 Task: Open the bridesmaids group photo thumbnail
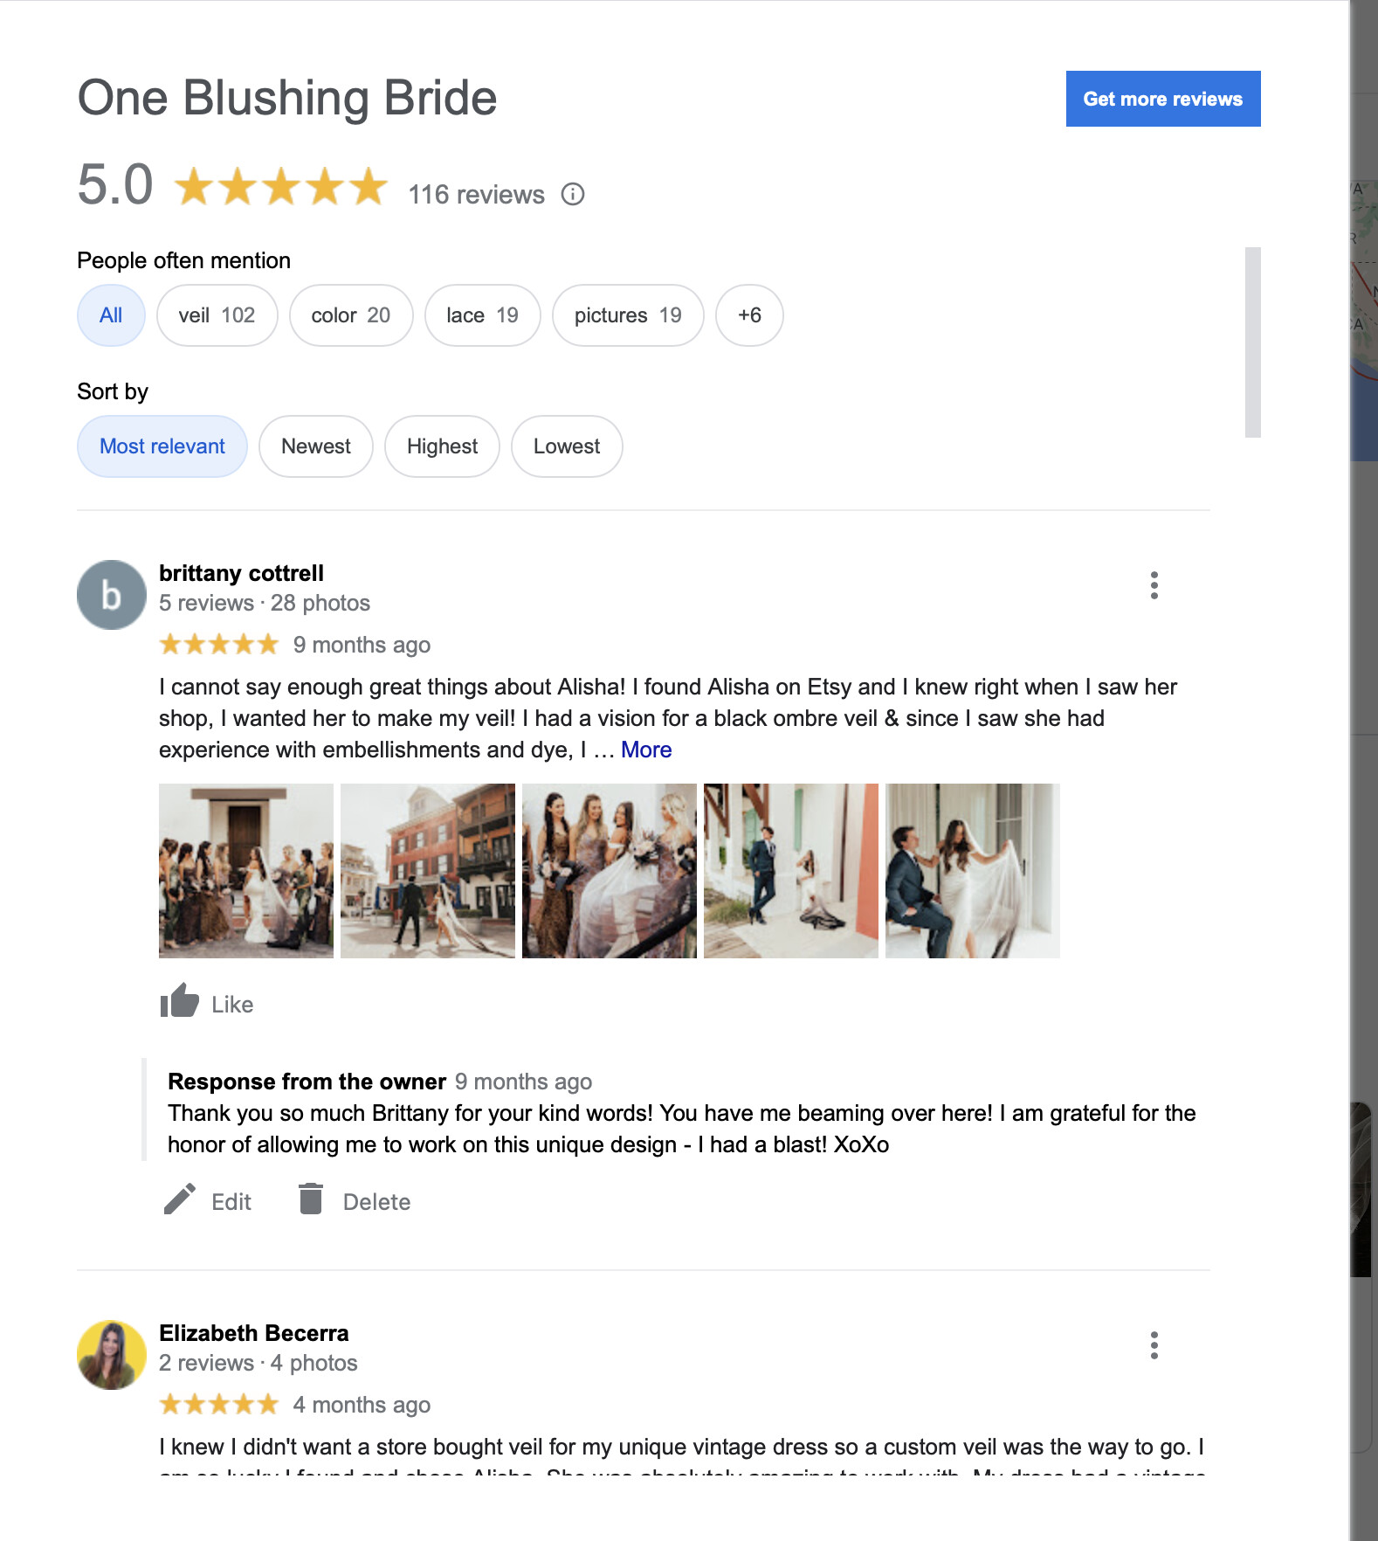246,871
